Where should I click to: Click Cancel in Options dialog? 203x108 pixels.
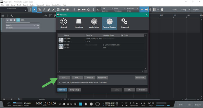[142, 90]
